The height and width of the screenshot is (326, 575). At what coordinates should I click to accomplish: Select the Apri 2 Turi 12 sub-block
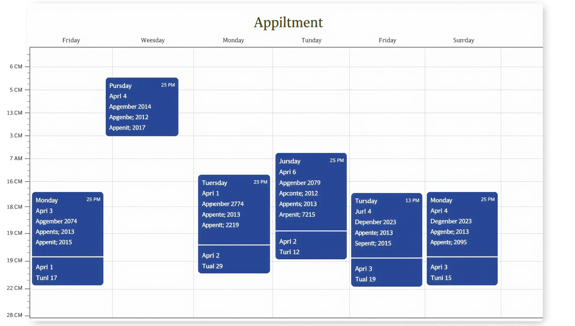pyautogui.click(x=311, y=246)
